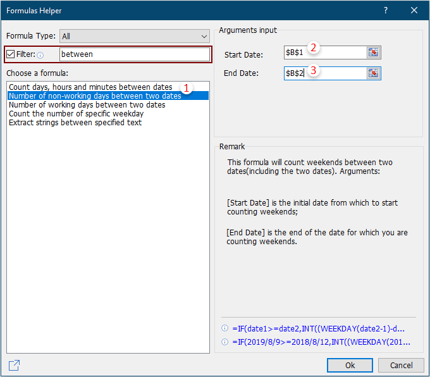Click the share icon at bottom left

pyautogui.click(x=14, y=365)
